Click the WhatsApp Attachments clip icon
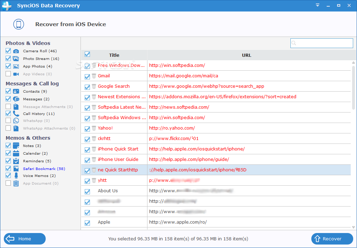Image resolution: width=357 pixels, height=248 pixels. 16,128
